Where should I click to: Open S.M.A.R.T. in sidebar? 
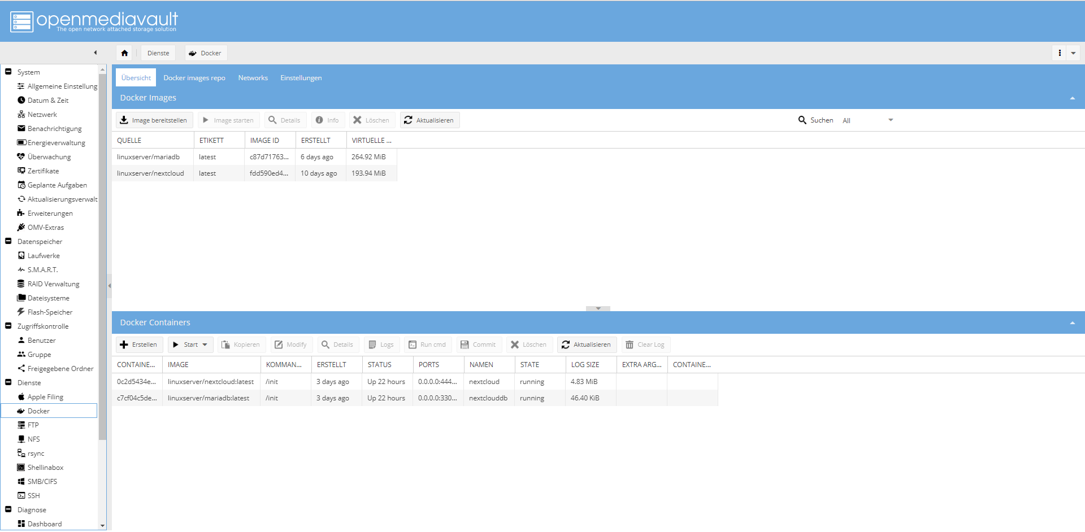(38, 270)
